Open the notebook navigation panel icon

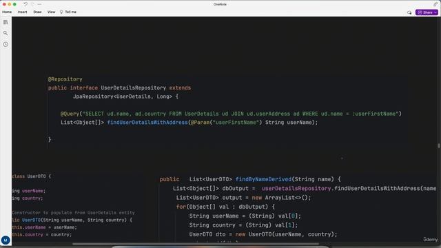point(6,22)
